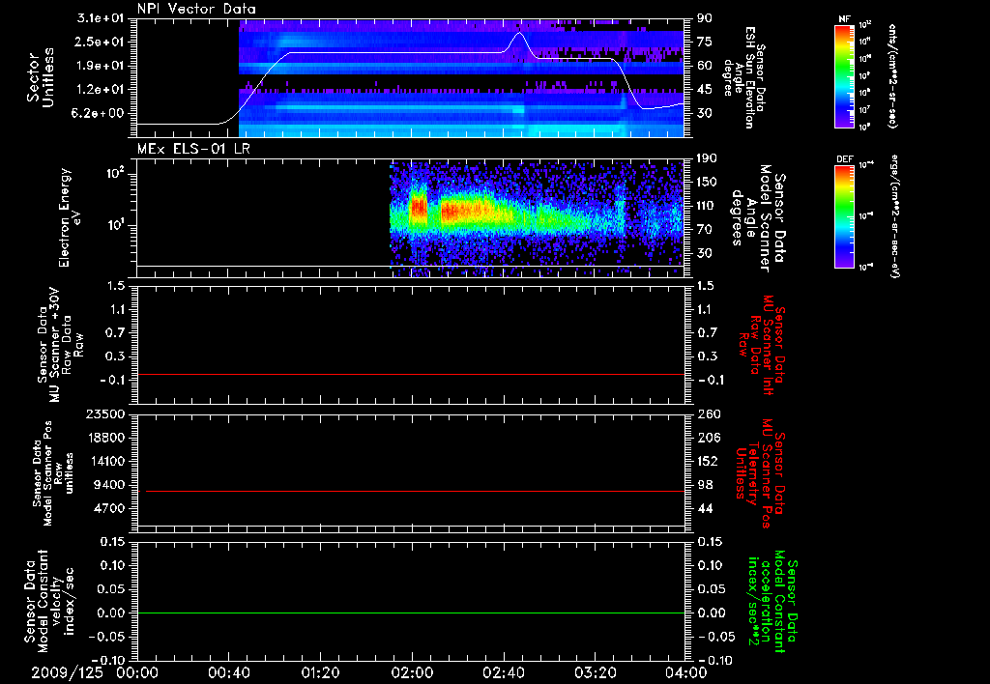Click the 90 degree elevation tick
The height and width of the screenshot is (684, 990).
click(705, 18)
